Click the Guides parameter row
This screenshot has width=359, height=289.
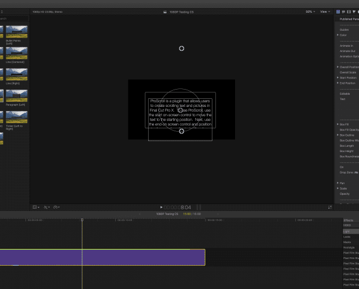(344, 29)
